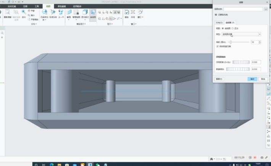Viewport: 271px width, 166px height.
Task: Click the Zoom In (放大) magnifier icon
Action: (x=23, y=13)
